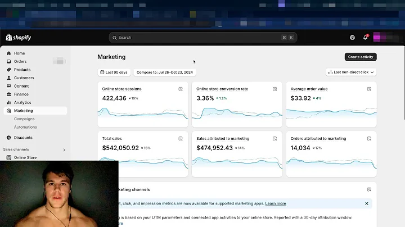Click the Products tag icon
This screenshot has height=227, width=405.
(9, 70)
